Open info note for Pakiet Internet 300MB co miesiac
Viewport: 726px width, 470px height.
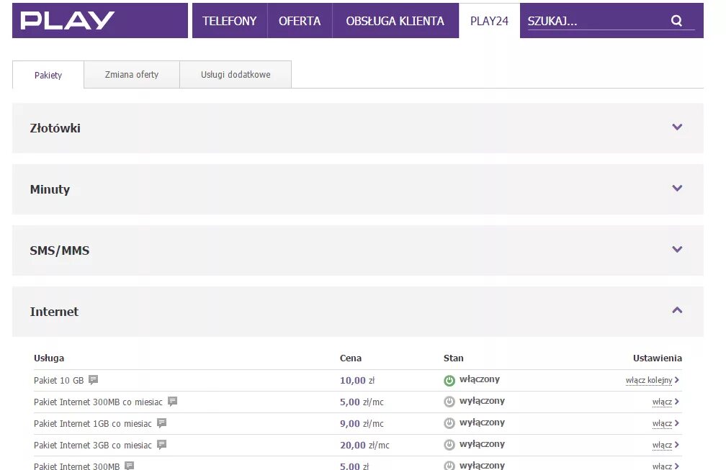pyautogui.click(x=172, y=401)
